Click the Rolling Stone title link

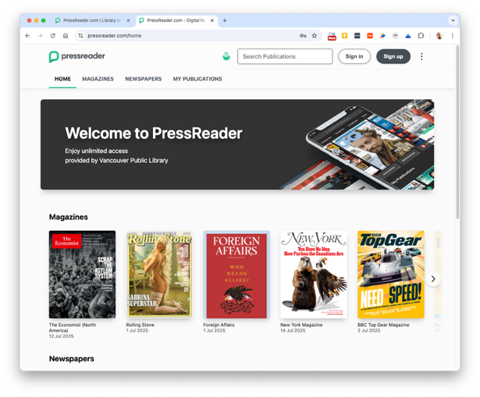click(x=140, y=324)
